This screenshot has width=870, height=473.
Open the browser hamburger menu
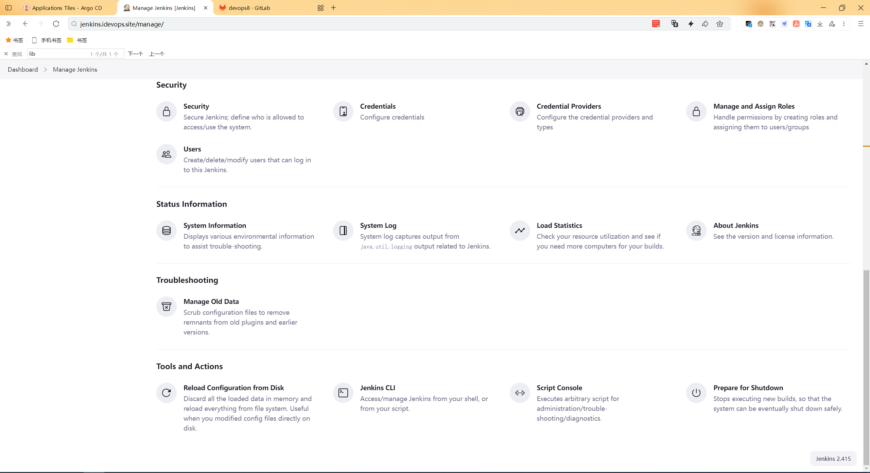click(861, 24)
